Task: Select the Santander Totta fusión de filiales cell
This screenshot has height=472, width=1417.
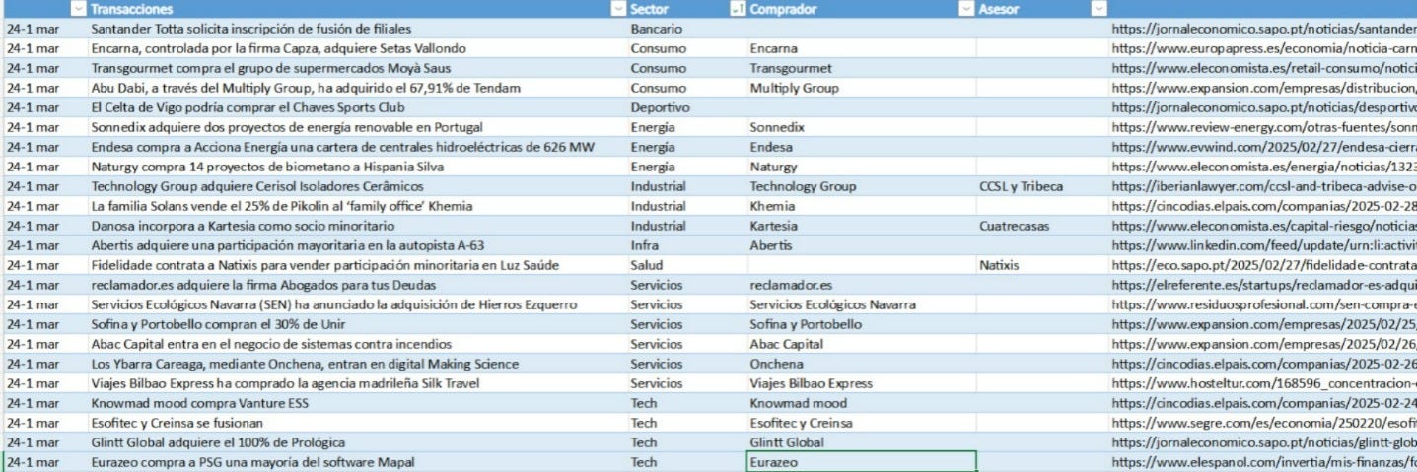Action: pyautogui.click(x=357, y=29)
